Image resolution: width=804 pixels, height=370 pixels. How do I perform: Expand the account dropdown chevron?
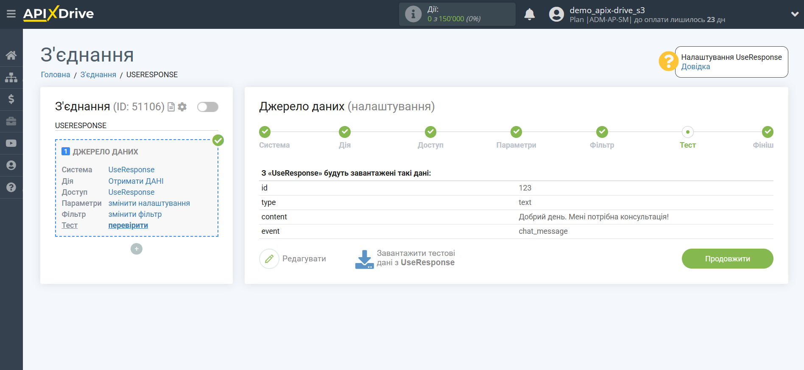pos(795,14)
